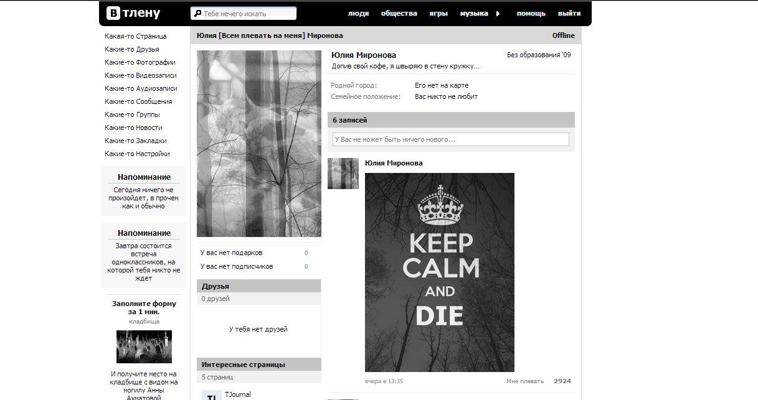The image size is (758, 400).
Task: Click the like count 2924
Action: point(562,381)
